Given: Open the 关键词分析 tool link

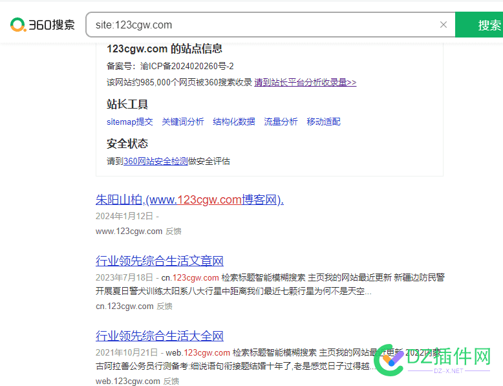Looking at the screenshot, I should pos(183,122).
